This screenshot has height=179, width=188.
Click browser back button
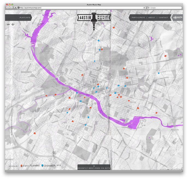(7, 8)
